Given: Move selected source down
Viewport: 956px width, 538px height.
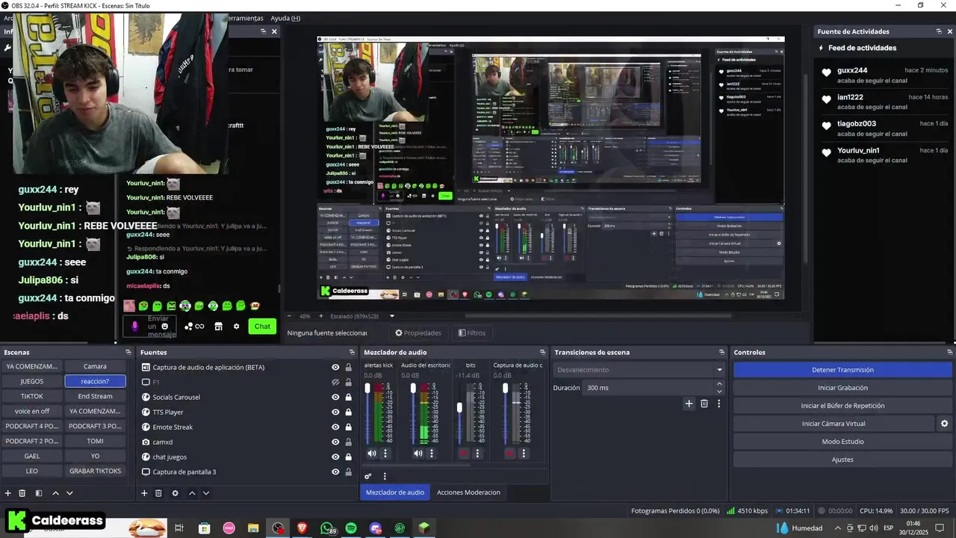Looking at the screenshot, I should [x=206, y=493].
